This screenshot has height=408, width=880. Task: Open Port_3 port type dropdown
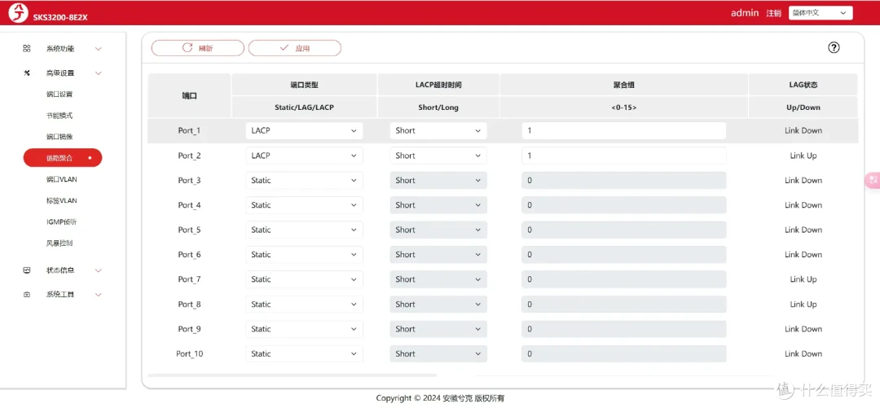tap(304, 180)
